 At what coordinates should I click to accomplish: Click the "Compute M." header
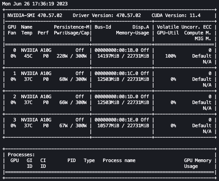click(x=198, y=33)
